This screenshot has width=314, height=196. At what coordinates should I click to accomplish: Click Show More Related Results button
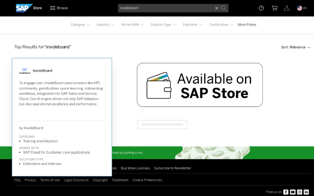click(162, 125)
